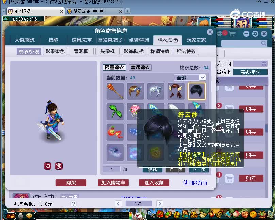
Task: Click the magnifier search icon
Action: pyautogui.click(x=264, y=43)
